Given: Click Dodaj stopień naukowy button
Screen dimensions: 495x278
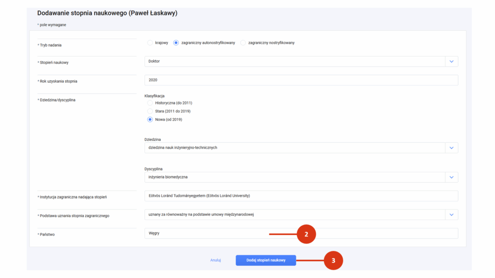Looking at the screenshot, I should point(266,260).
